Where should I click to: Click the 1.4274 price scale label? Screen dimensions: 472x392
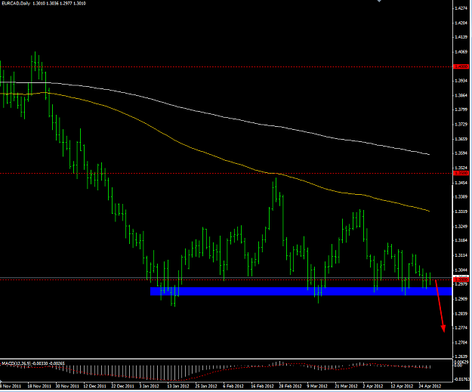point(461,8)
